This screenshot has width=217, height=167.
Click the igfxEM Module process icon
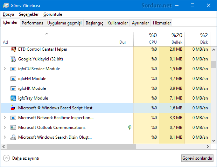click(13, 79)
